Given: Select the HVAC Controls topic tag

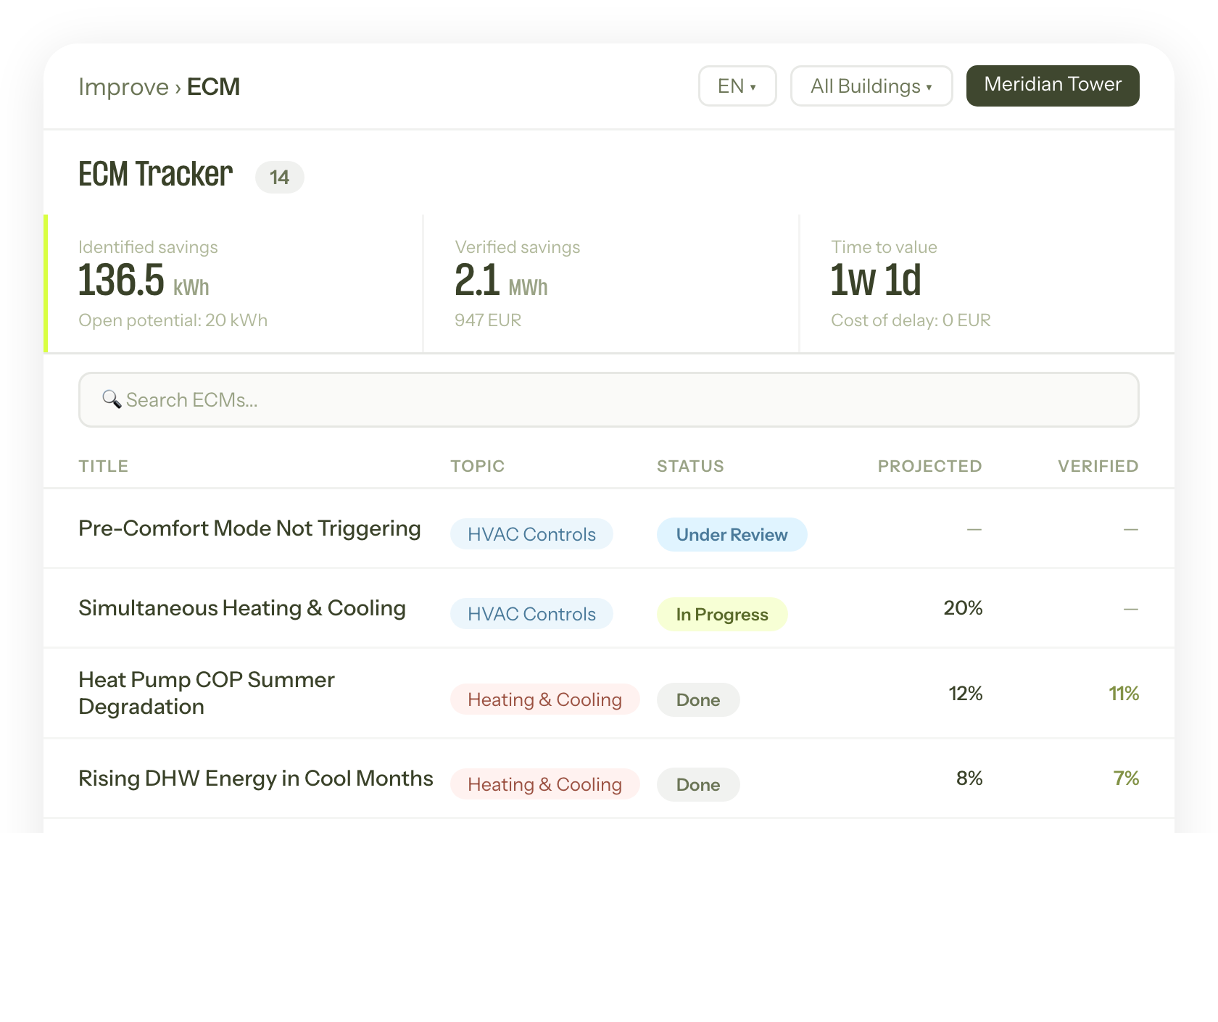Looking at the screenshot, I should tap(531, 534).
